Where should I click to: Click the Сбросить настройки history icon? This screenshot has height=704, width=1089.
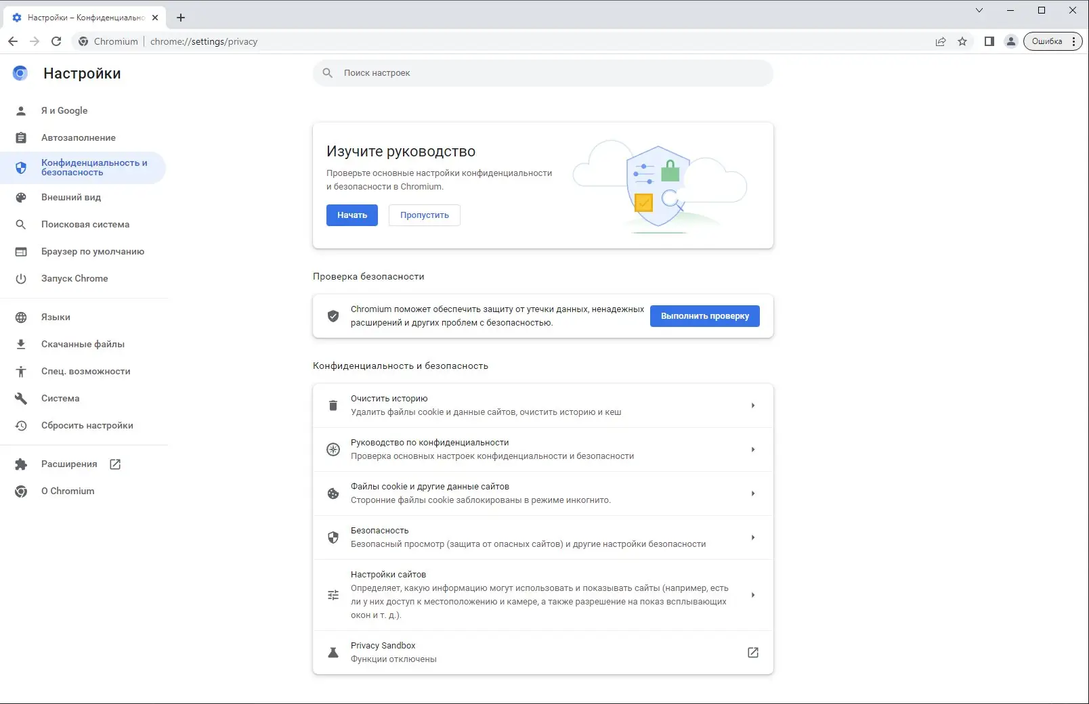(x=22, y=425)
